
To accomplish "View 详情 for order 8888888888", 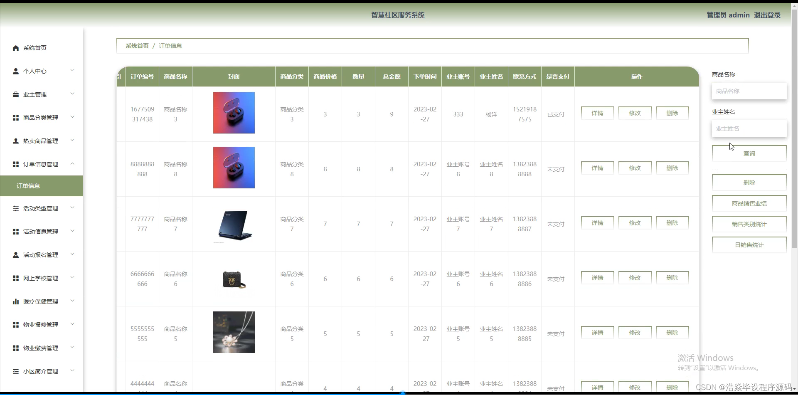I will 597,168.
